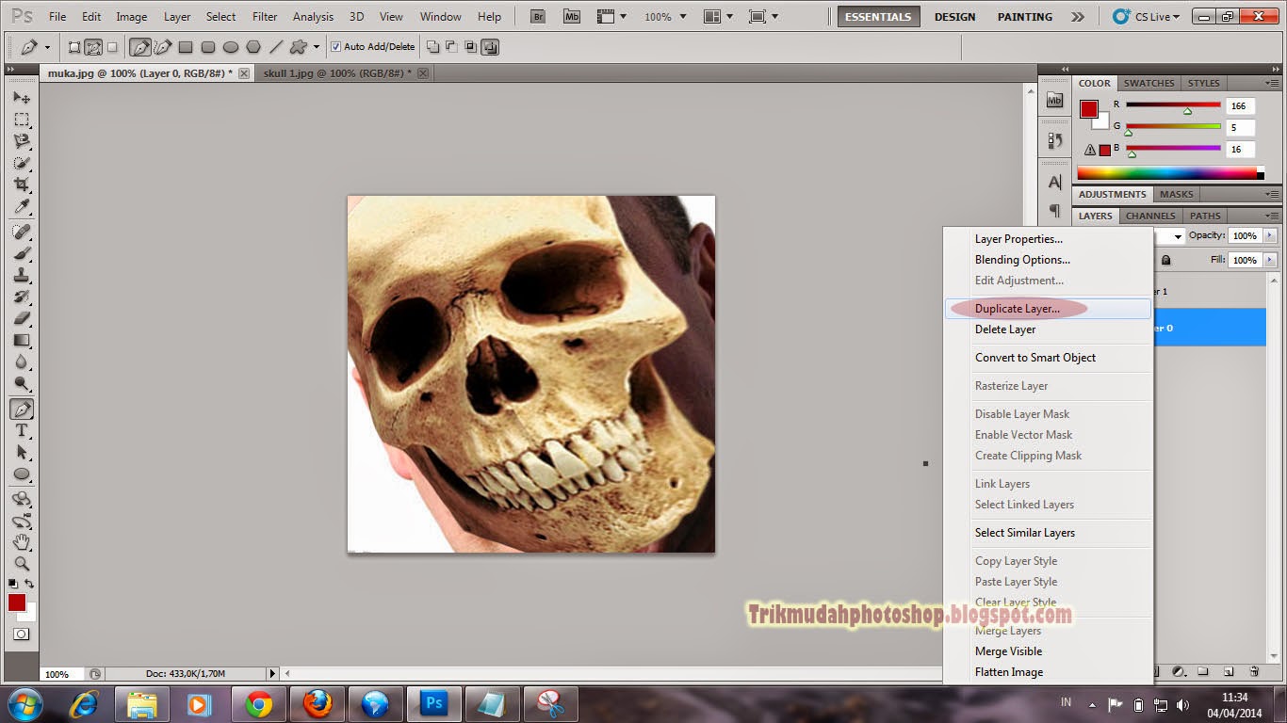Toggle Quick Mask mode
1287x723 pixels.
click(22, 635)
